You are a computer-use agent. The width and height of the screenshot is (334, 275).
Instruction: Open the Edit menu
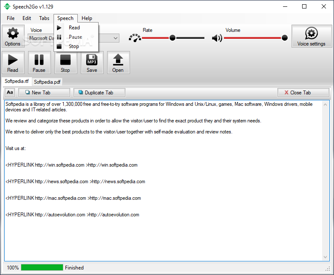click(27, 18)
